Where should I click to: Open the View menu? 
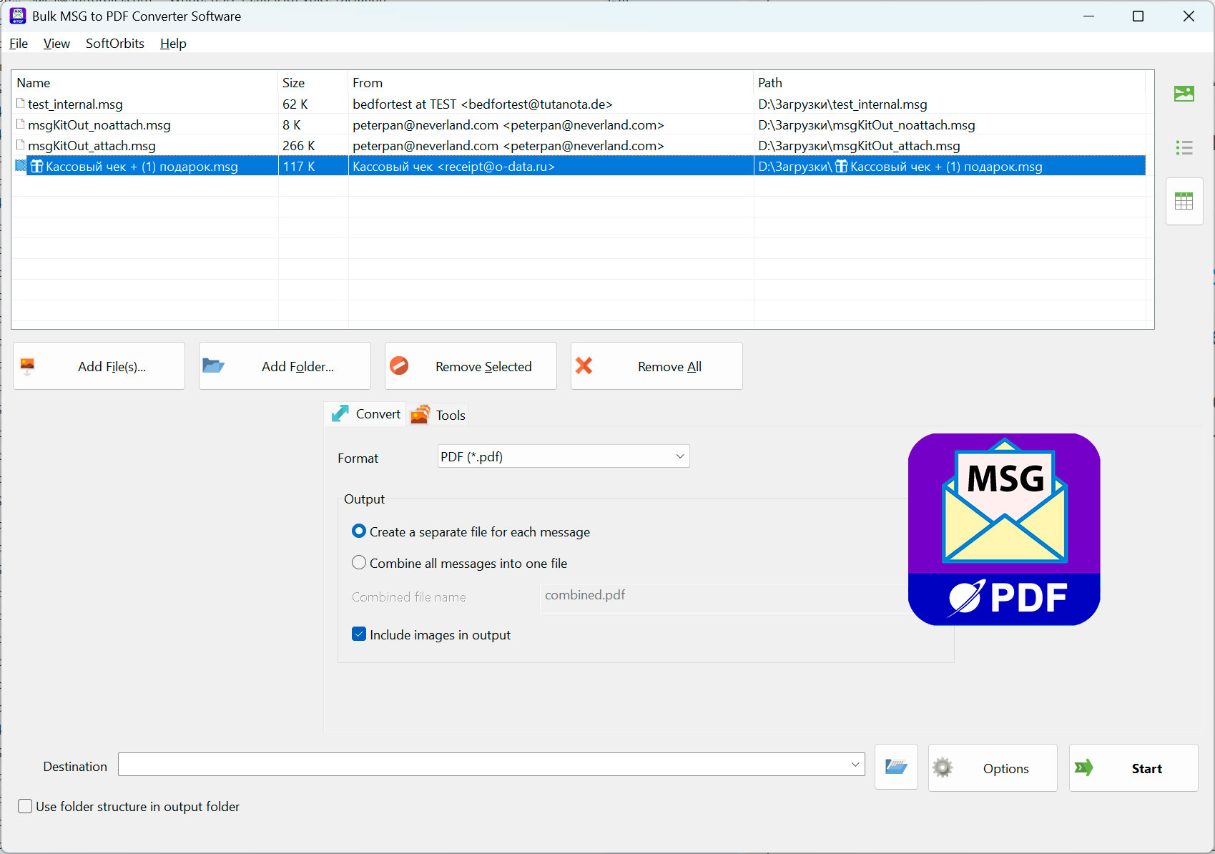pyautogui.click(x=56, y=44)
